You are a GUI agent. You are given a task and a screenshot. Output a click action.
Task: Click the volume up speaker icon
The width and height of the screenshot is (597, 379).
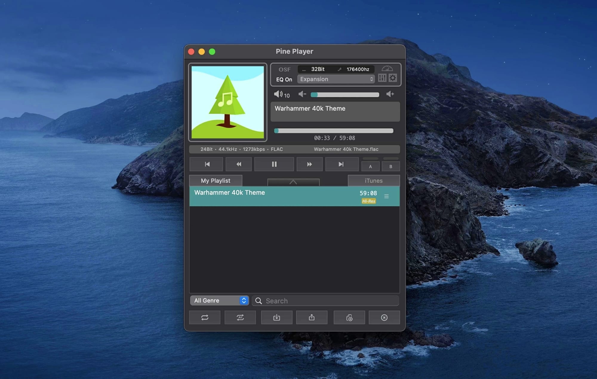pos(390,94)
